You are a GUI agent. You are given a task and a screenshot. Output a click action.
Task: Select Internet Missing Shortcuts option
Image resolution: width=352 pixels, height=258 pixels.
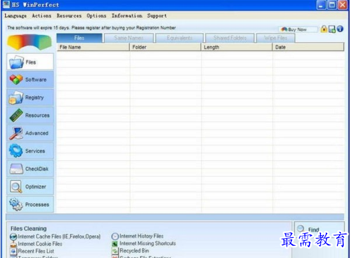coord(144,243)
